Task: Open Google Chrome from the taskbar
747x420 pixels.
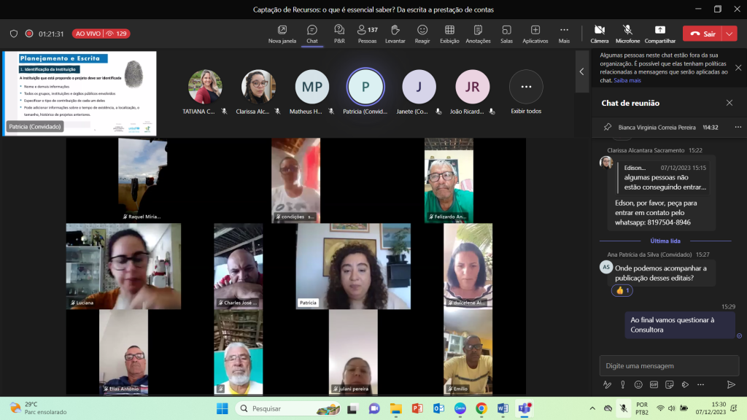Action: [481, 408]
